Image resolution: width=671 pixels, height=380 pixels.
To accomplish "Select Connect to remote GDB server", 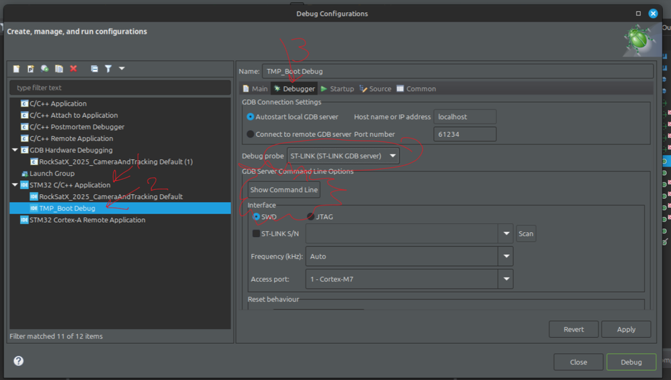I will [251, 134].
